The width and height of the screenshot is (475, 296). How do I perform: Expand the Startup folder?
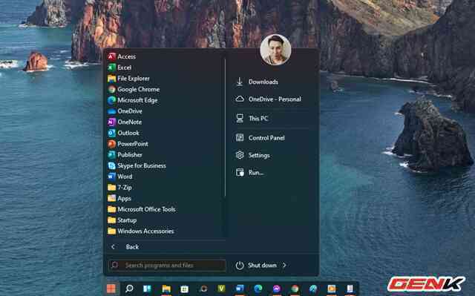122,220
